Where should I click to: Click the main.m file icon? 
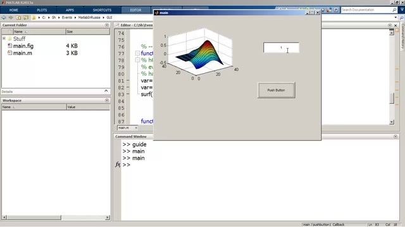click(10, 53)
